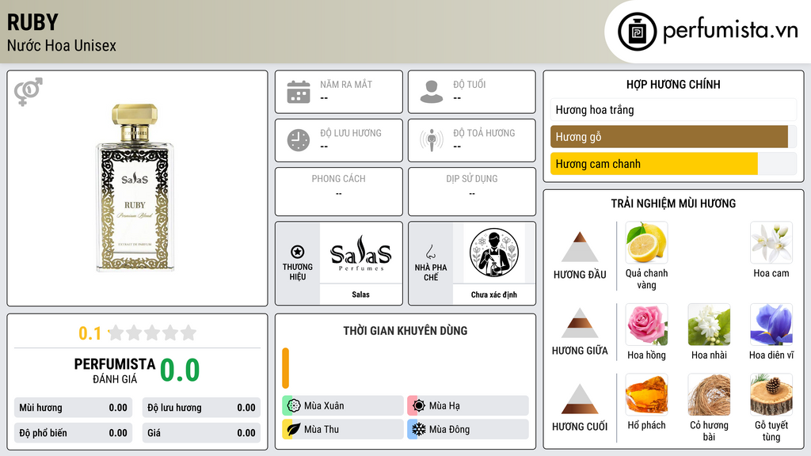Click the orange 0.1 rating value
The width and height of the screenshot is (811, 456).
pos(89,333)
